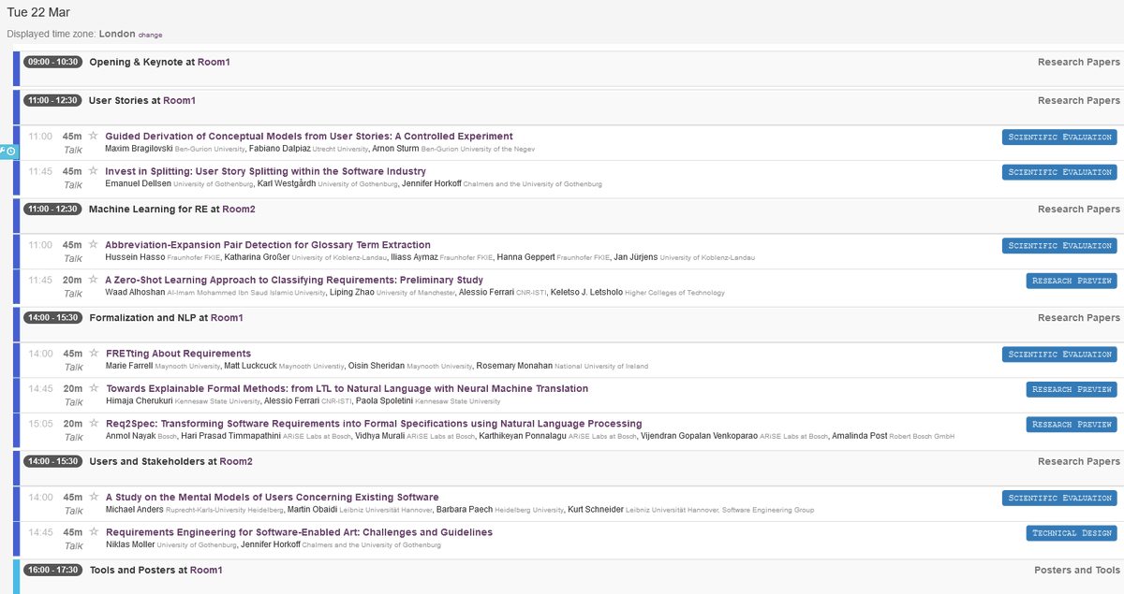
Task: Open author Anmol Nayak
Action: tap(132, 437)
